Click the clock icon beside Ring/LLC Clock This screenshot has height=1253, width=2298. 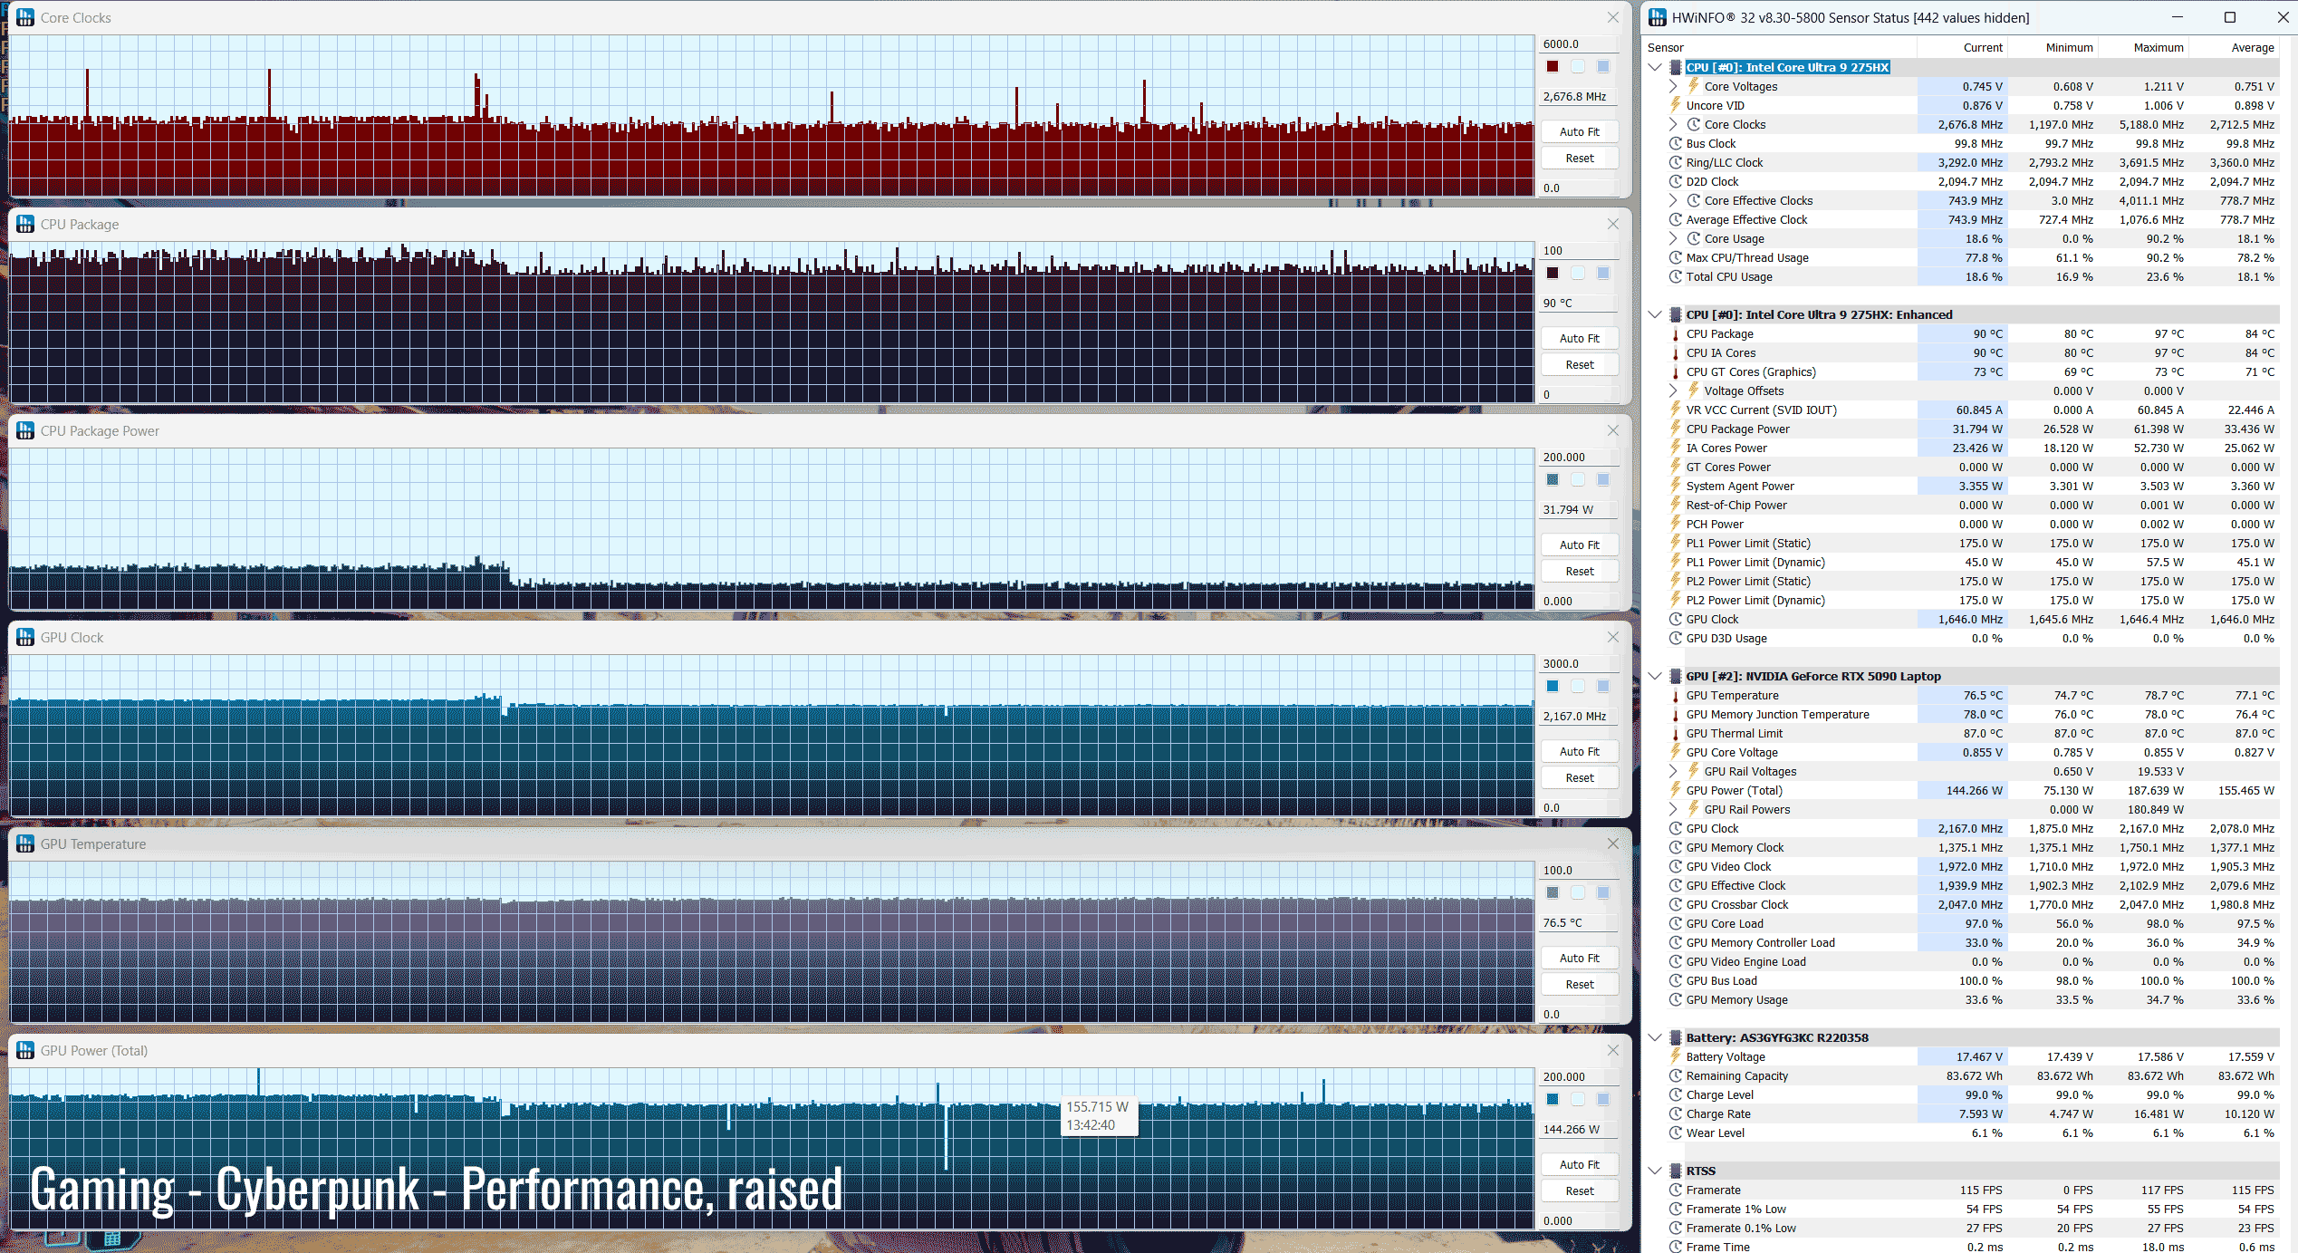[1676, 163]
